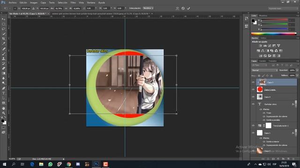Add Color Balance adjustment
300x168 pixels.
262,51
